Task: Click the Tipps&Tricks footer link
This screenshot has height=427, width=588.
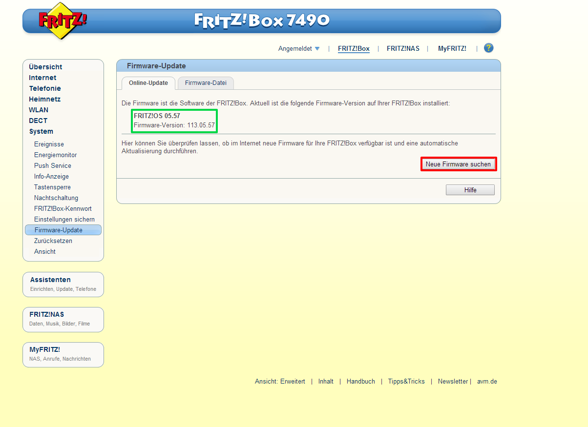Action: point(406,382)
